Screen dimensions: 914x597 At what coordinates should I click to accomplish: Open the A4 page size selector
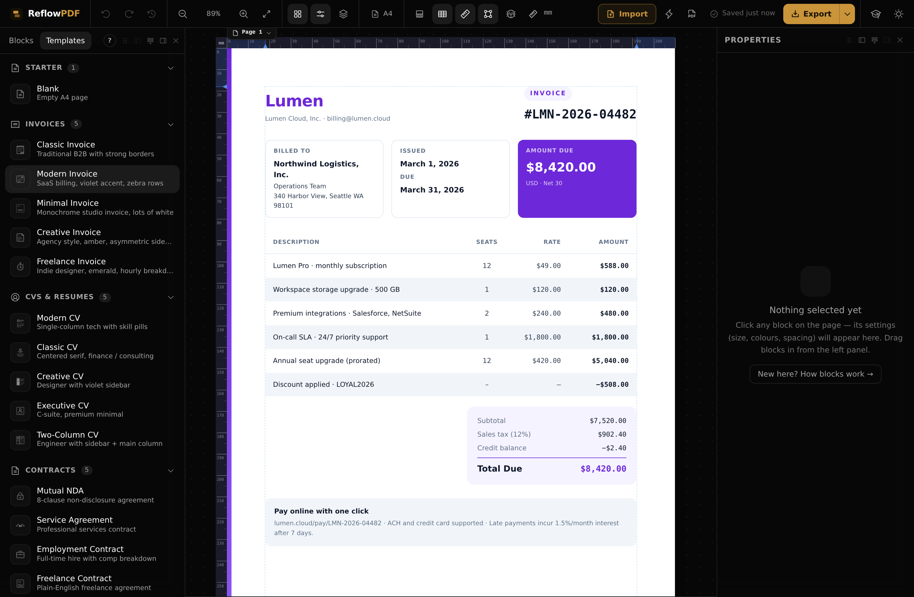(382, 14)
